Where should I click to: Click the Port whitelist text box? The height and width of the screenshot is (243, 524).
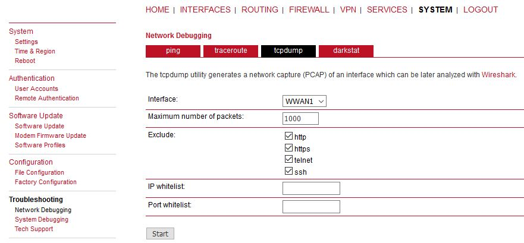pos(311,207)
